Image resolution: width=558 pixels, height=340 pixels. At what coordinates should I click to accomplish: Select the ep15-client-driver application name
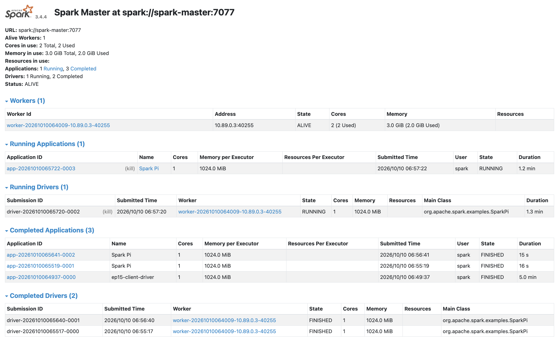133,277
